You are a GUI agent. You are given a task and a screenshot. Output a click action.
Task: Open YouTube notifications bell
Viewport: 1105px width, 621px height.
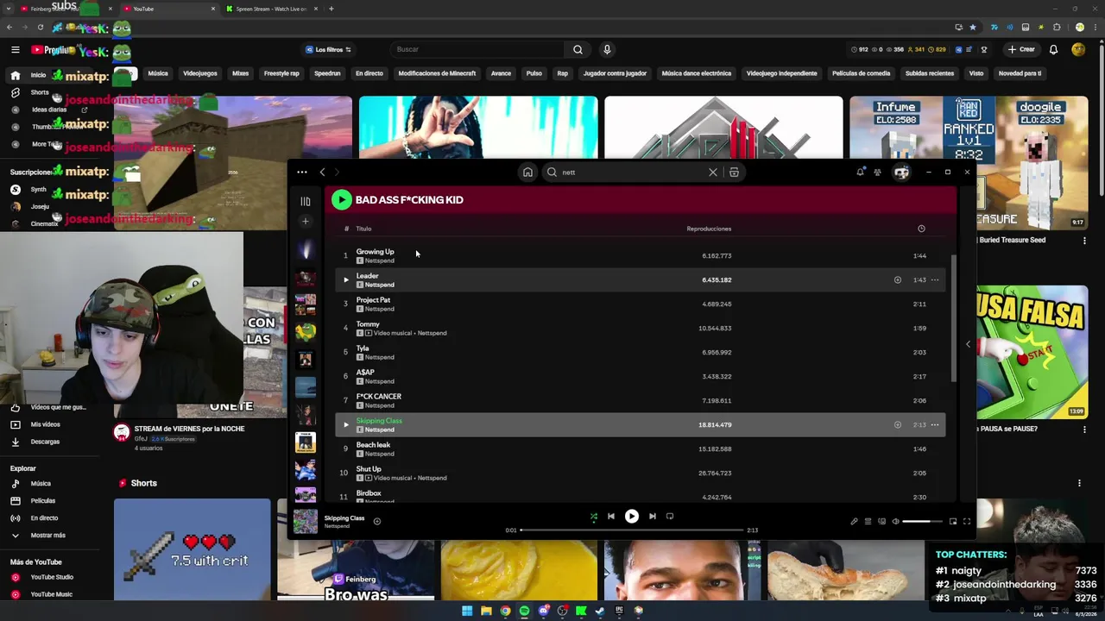click(1053, 49)
